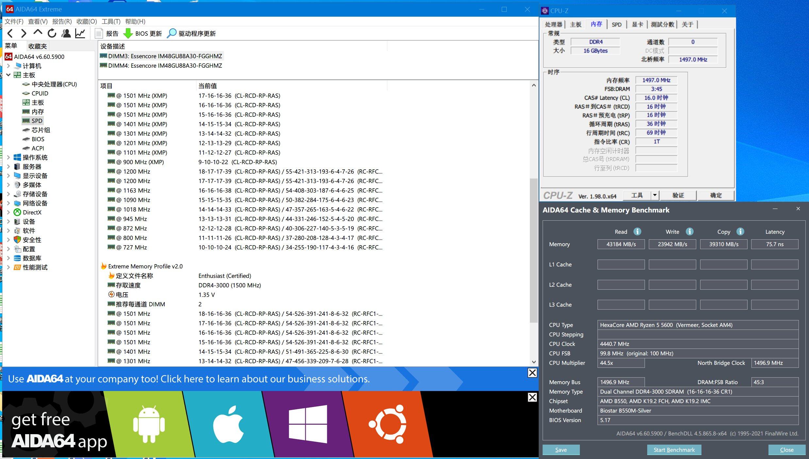
Task: Click the Write info icon
Action: pyautogui.click(x=689, y=231)
